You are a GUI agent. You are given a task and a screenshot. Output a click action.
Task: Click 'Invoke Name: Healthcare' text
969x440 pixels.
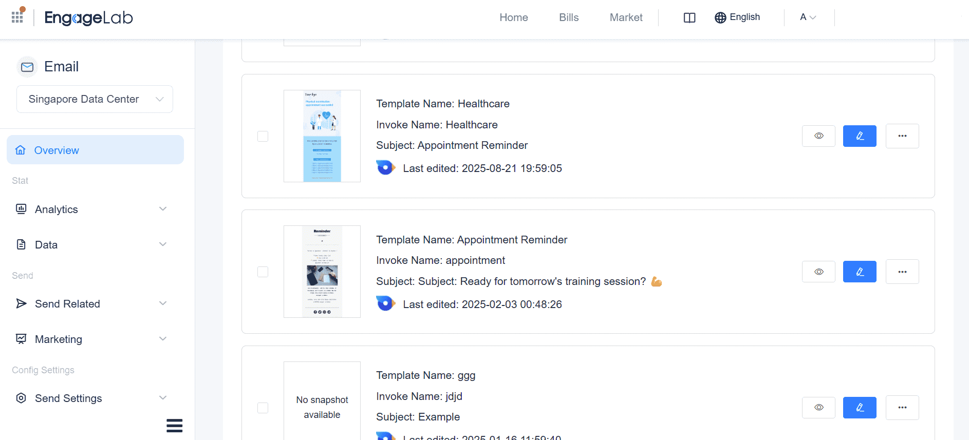click(x=437, y=125)
